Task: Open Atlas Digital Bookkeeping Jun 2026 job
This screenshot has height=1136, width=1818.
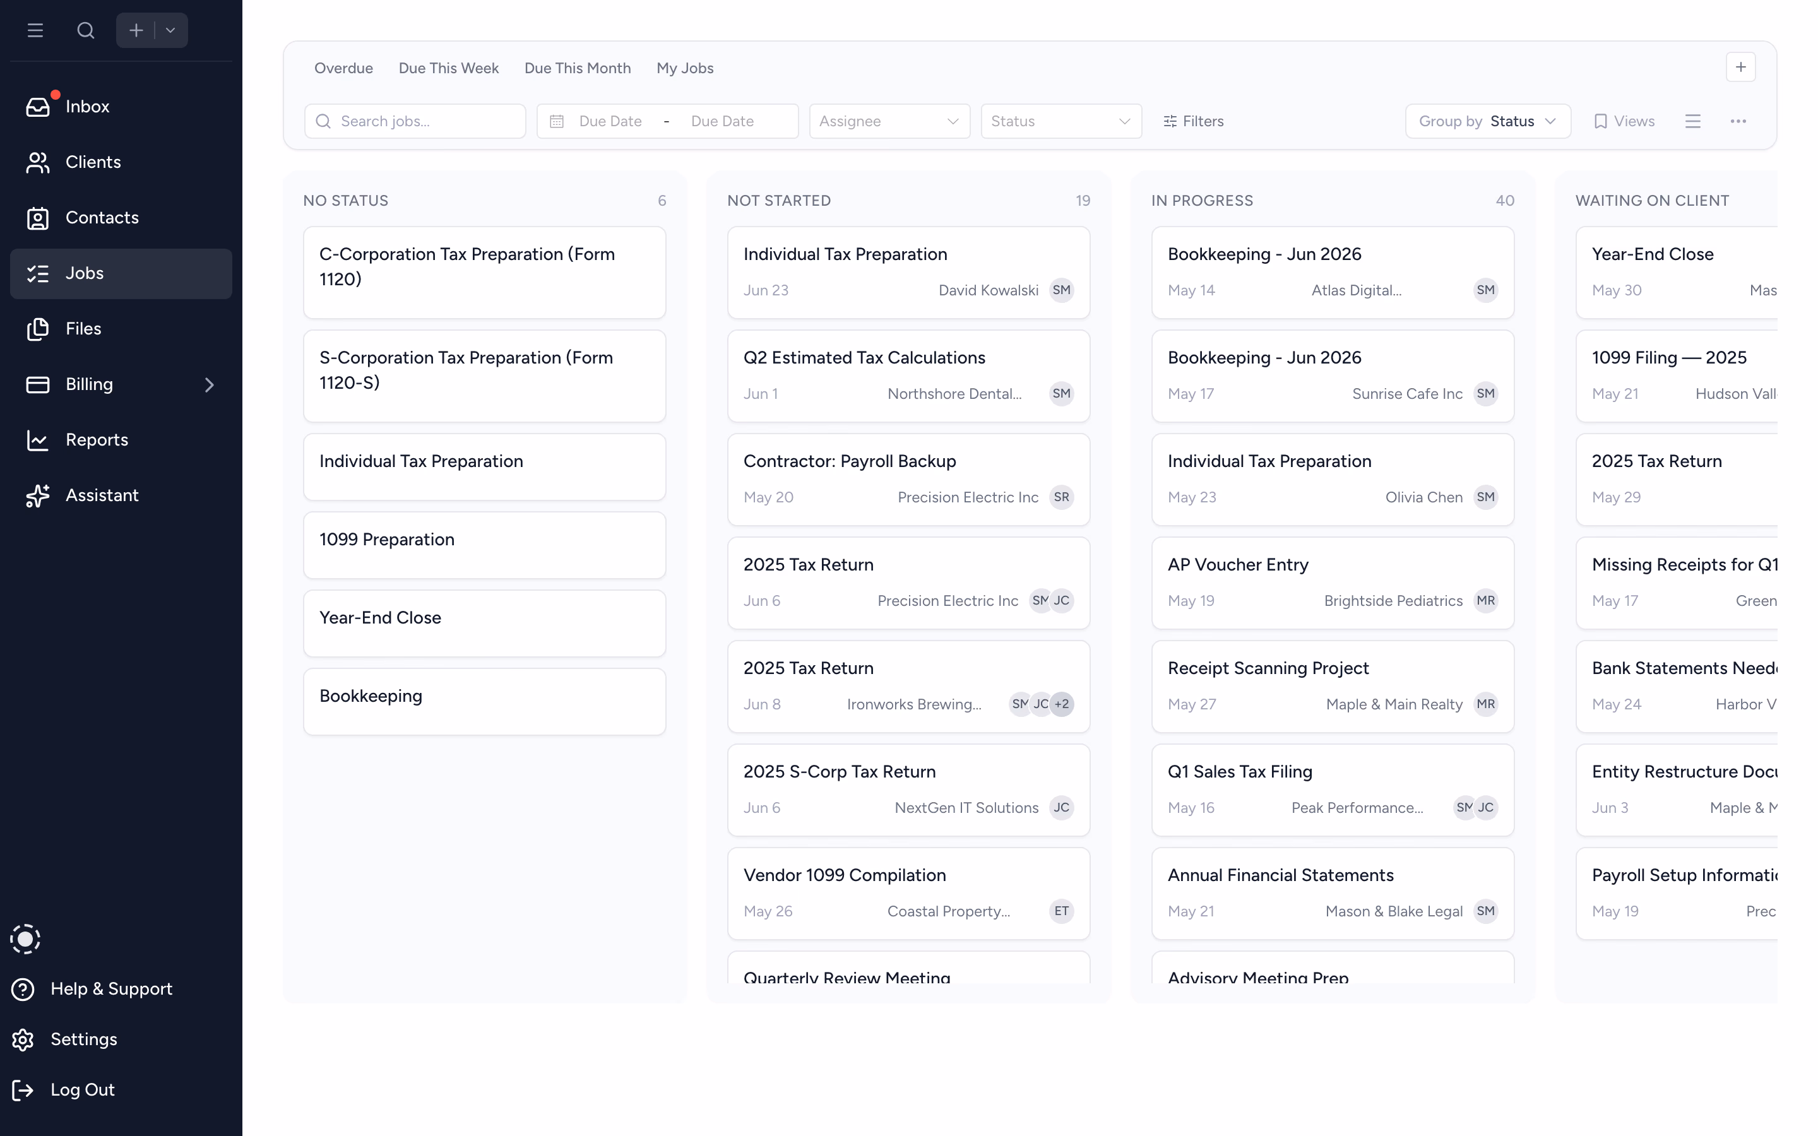Action: pyautogui.click(x=1333, y=273)
